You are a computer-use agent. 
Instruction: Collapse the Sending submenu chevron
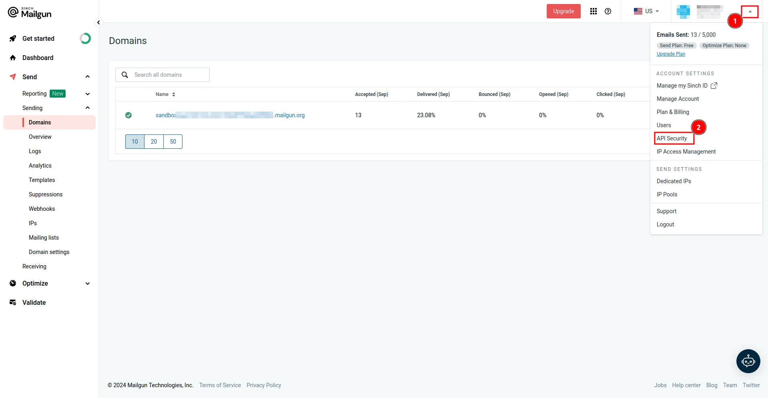point(88,108)
